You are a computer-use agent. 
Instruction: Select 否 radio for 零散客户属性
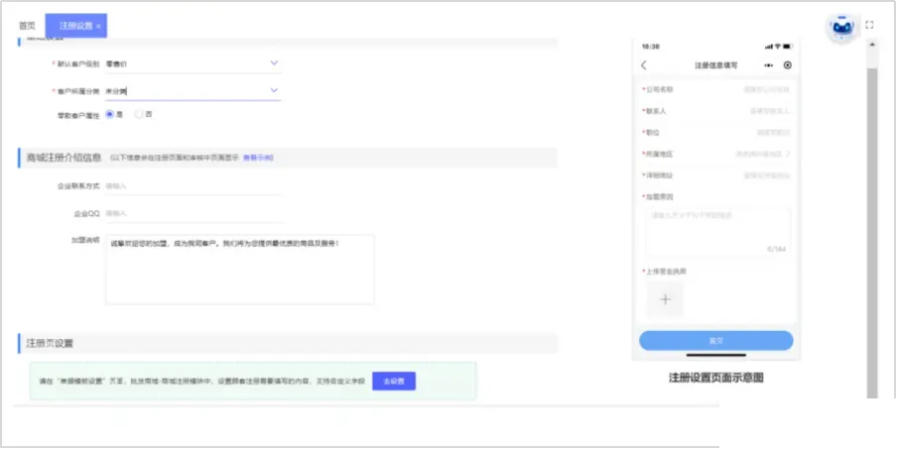pos(139,114)
